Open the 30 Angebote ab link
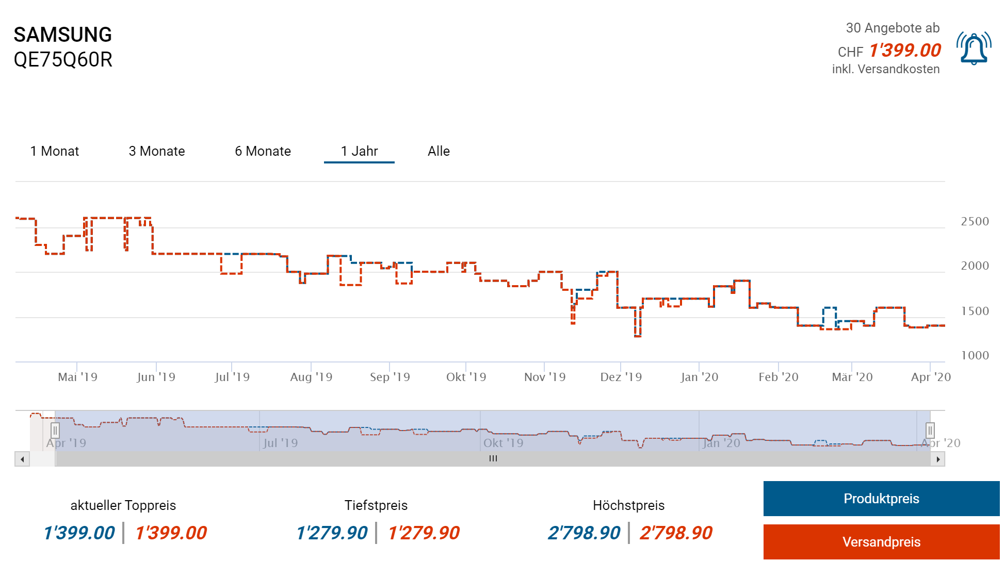 point(892,28)
